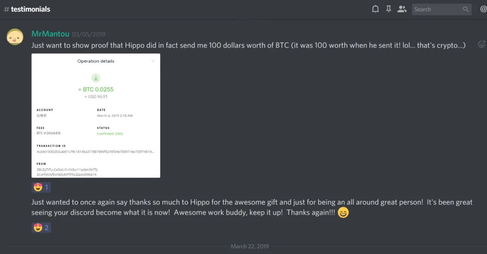Click the transaction ID in attachment
This screenshot has height=254, width=487.
coord(95,152)
